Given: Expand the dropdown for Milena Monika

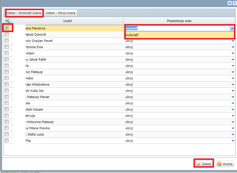Looking at the screenshot, I should [233, 128].
